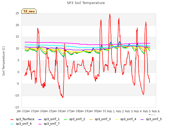Click the TZ_osu annotation label
Screen dimensions: 172x129
click(x=29, y=11)
